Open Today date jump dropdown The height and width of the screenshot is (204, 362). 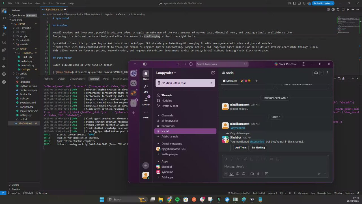[276, 117]
